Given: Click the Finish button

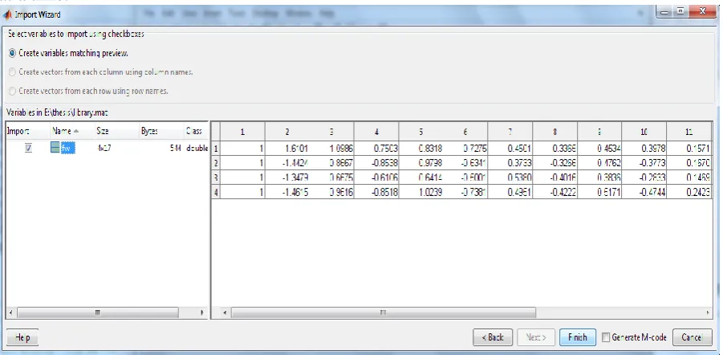Looking at the screenshot, I should click(x=577, y=337).
